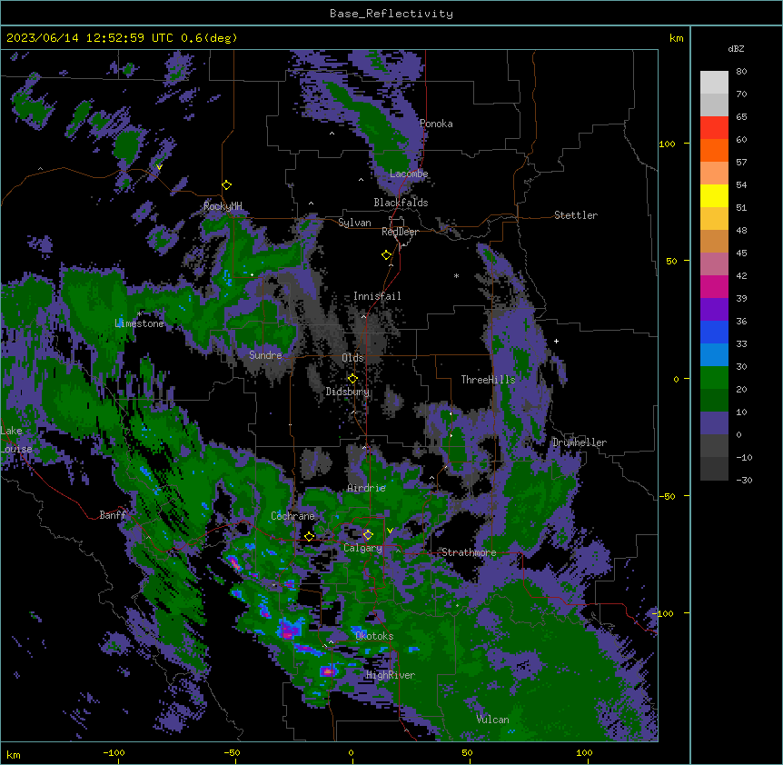Click the Strathmore city label
Image resolution: width=783 pixels, height=765 pixels.
point(469,552)
